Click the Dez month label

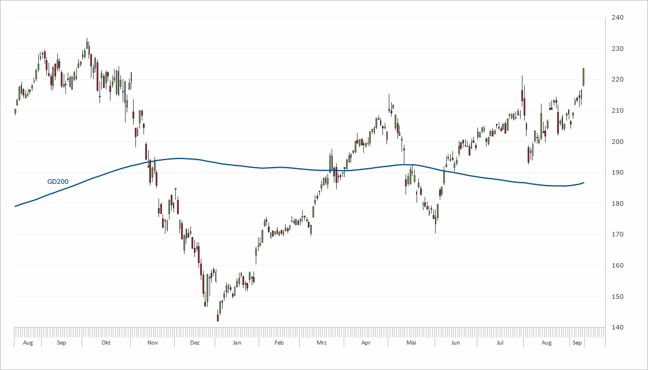(x=194, y=343)
